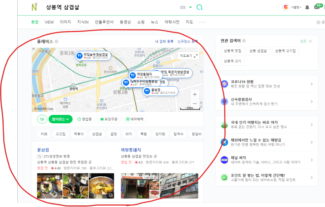
Task: Open the 지식iN tab
Action: (x=83, y=22)
